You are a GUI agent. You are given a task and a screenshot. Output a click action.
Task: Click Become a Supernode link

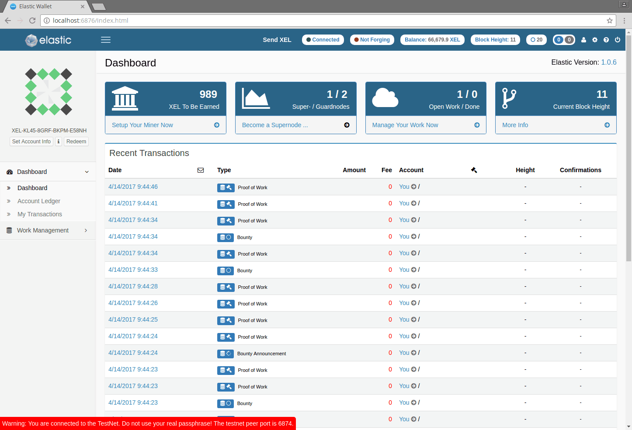point(275,125)
